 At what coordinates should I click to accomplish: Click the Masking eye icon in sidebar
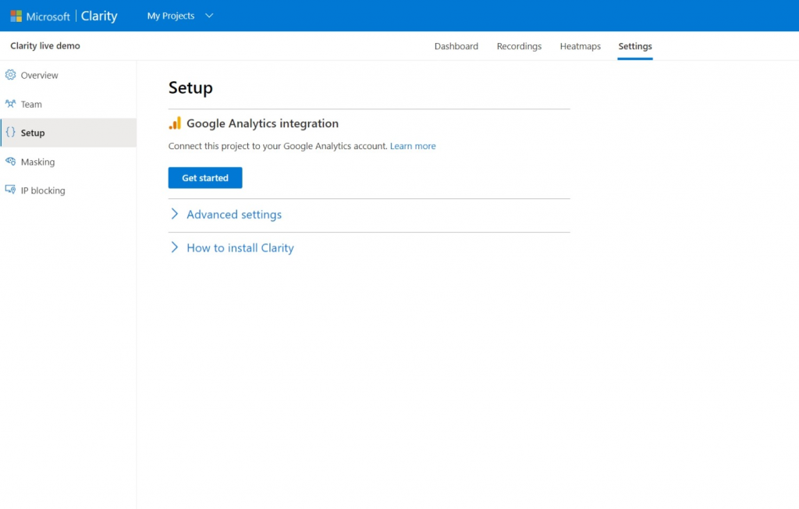click(x=10, y=162)
